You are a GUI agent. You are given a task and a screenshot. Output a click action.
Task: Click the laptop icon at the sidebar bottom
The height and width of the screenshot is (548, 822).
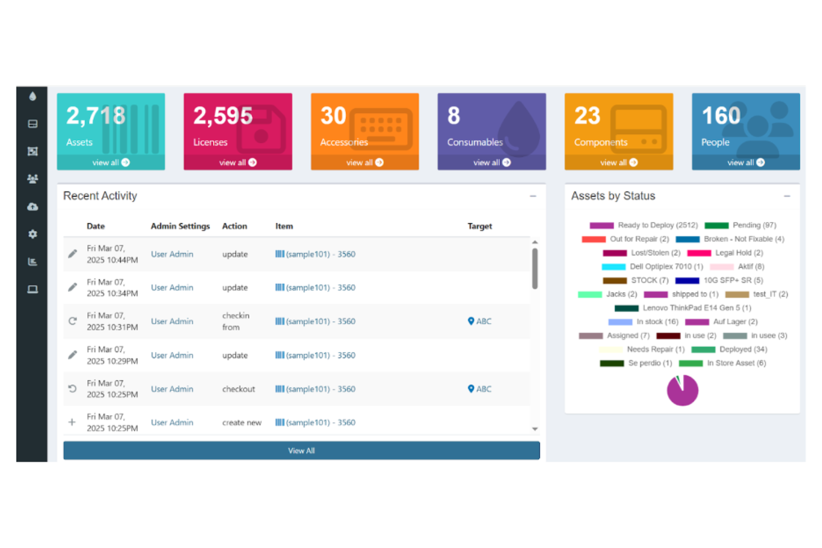[x=32, y=289]
